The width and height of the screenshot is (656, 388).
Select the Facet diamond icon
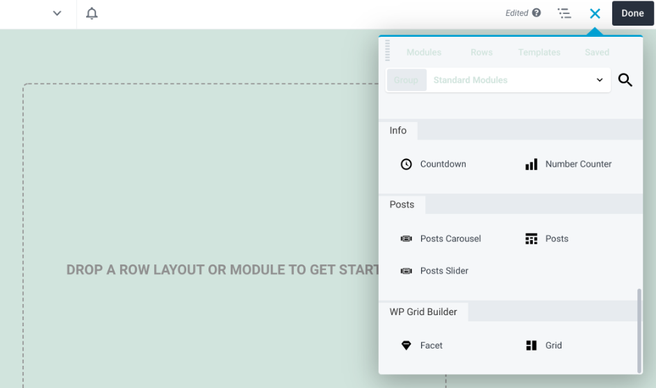(407, 346)
